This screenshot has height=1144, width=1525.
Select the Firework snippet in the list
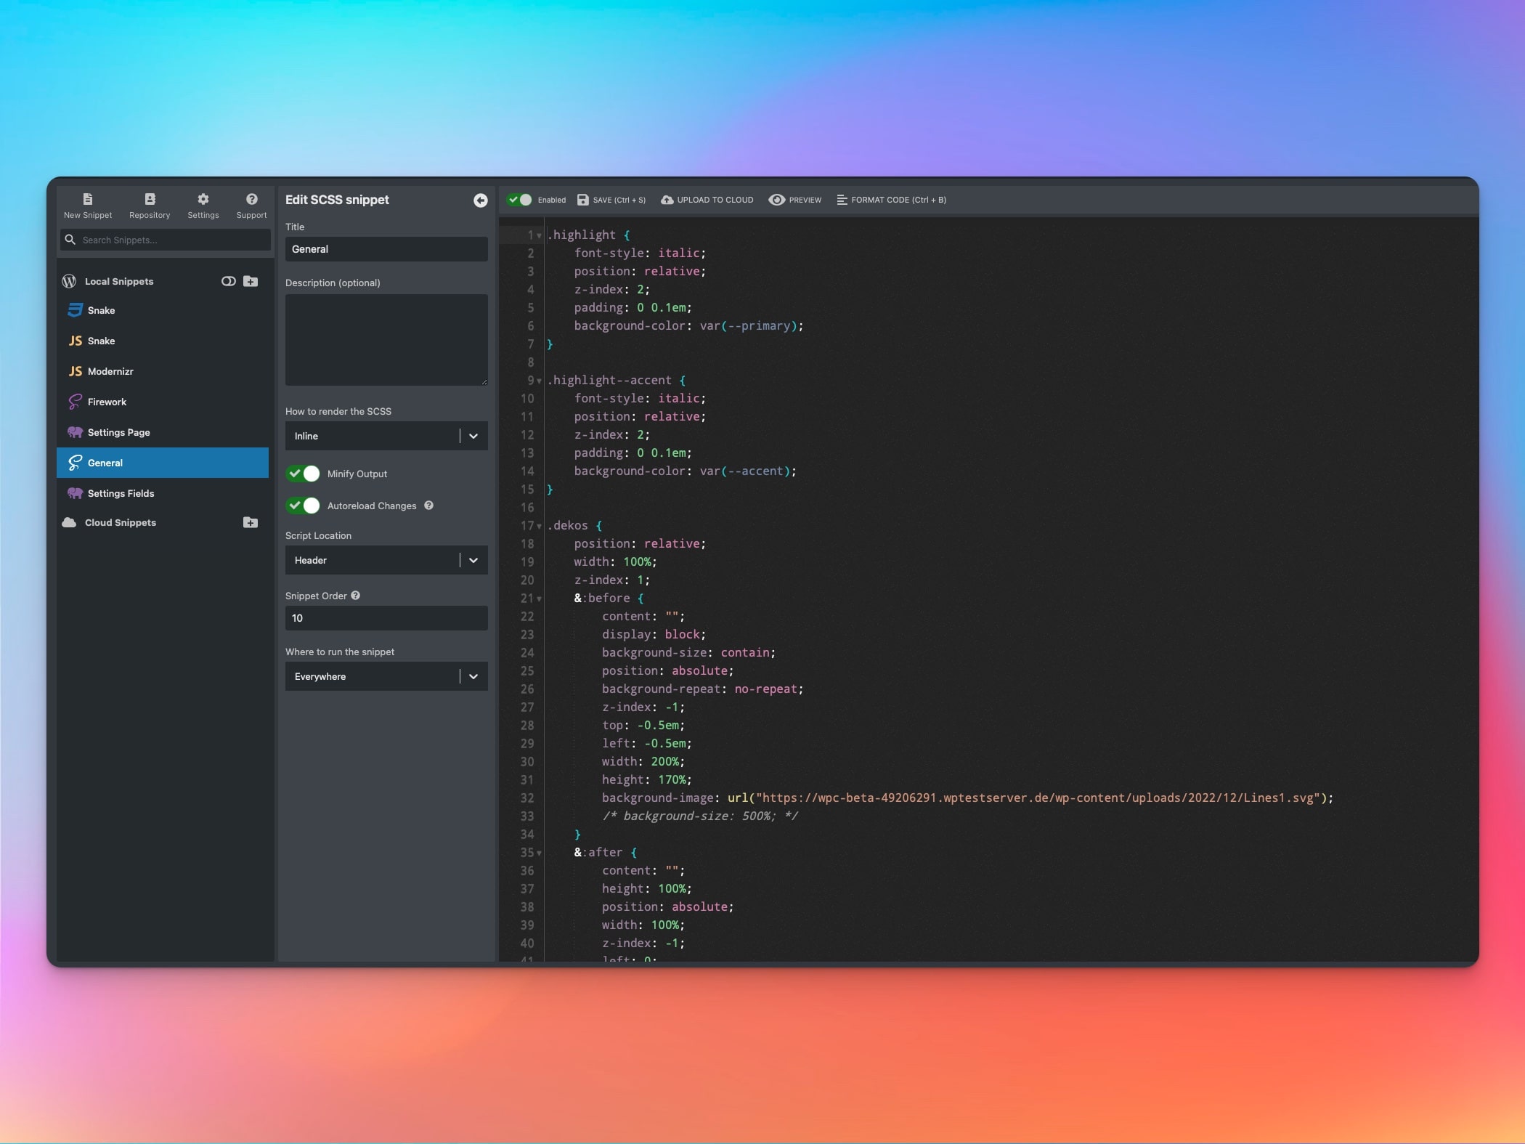(107, 402)
